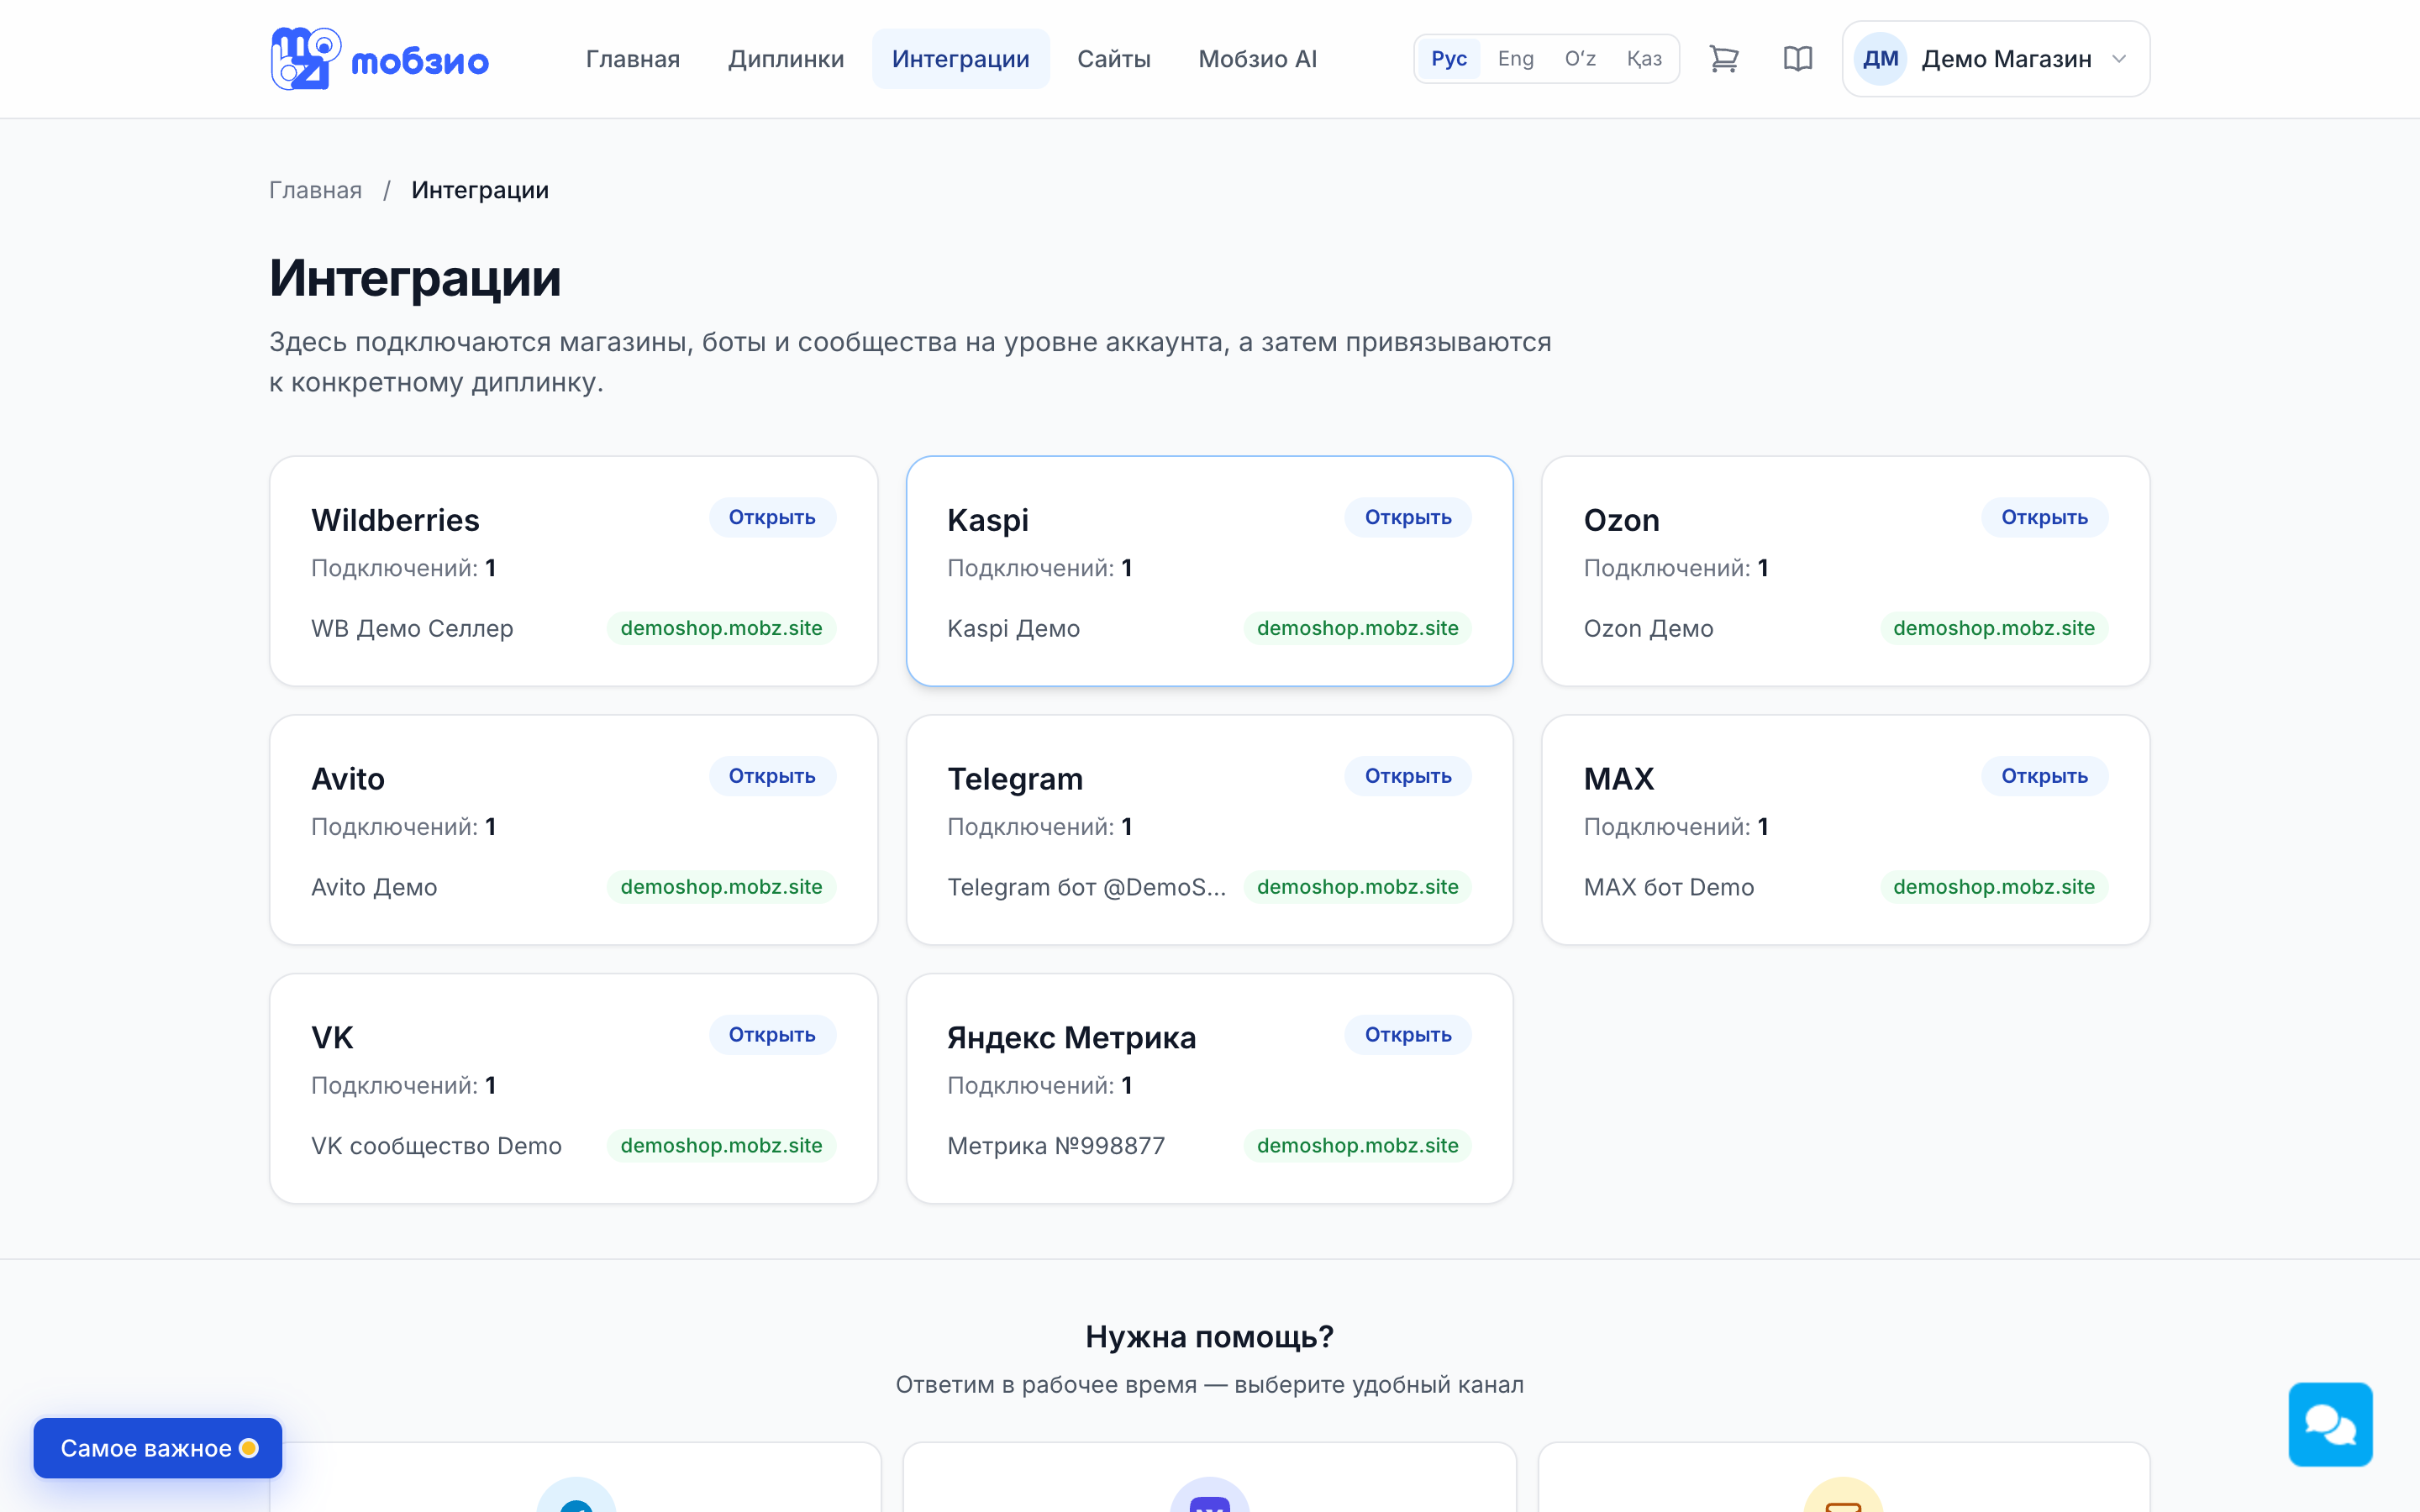This screenshot has width=2420, height=1512.
Task: Click the Avito card title
Action: (347, 779)
